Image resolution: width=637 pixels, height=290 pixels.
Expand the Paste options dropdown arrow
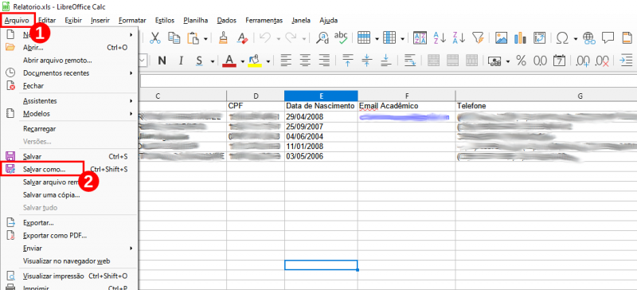point(205,38)
